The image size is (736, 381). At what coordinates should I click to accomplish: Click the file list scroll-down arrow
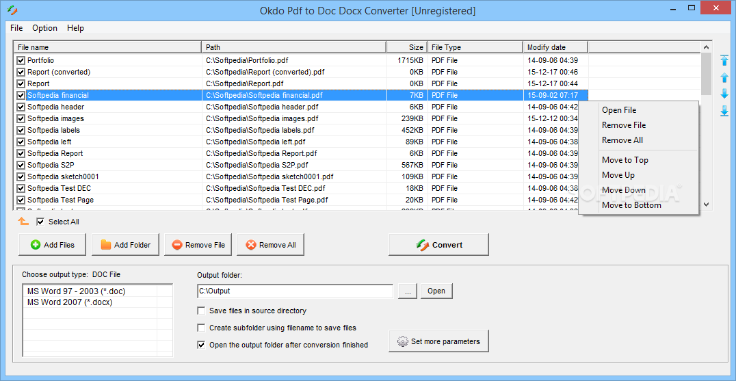click(706, 205)
